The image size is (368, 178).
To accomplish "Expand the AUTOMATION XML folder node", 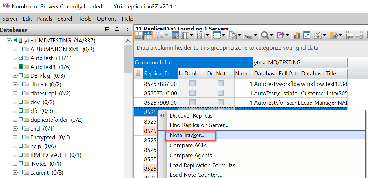I will tap(15, 49).
